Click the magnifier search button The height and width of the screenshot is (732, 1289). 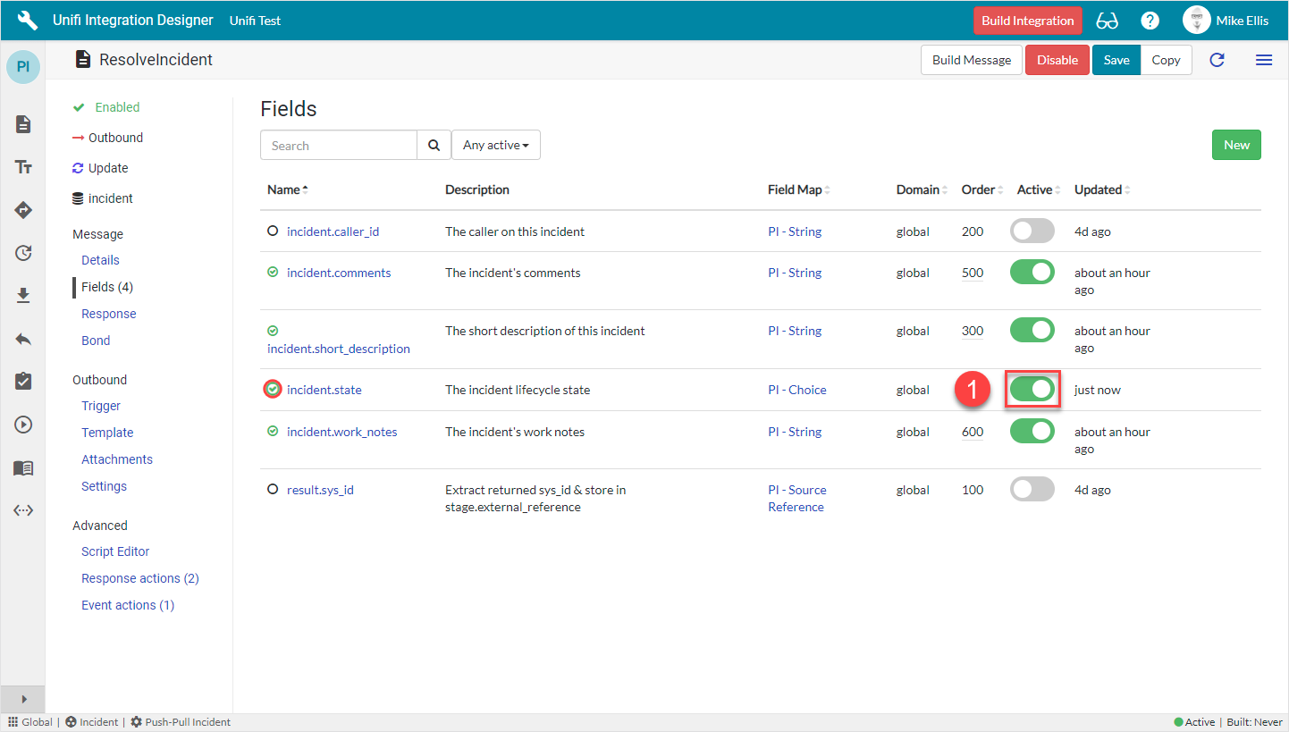[x=434, y=145]
